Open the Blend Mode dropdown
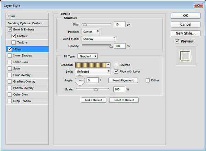The image size is (206, 151). (x=99, y=39)
